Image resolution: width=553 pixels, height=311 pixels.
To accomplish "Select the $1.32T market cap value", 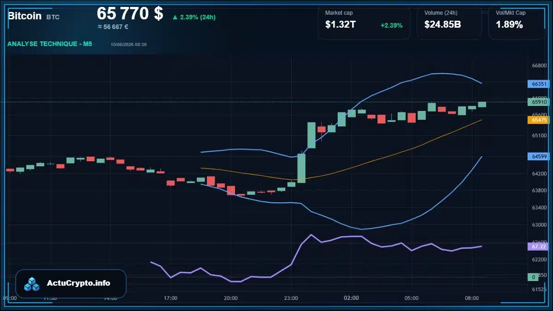I will (x=341, y=25).
